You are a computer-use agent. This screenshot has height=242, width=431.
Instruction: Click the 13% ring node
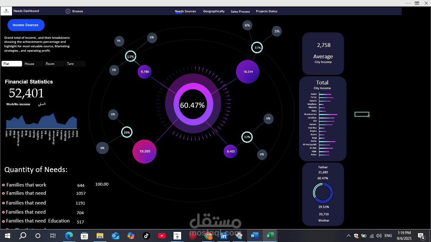click(131, 57)
